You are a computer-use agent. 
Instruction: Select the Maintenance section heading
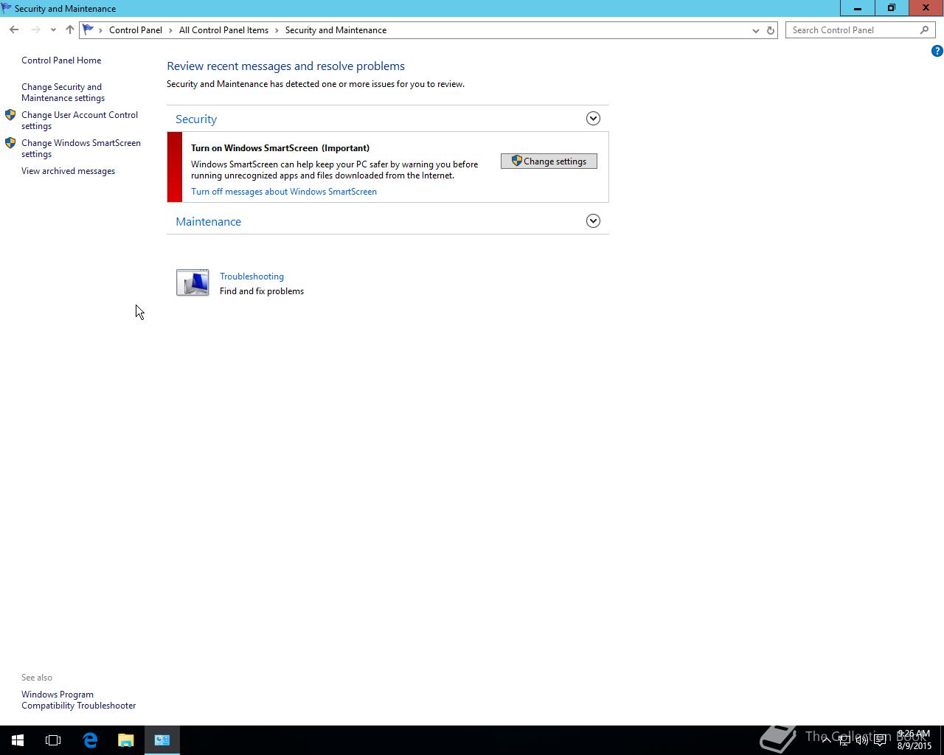coord(208,222)
